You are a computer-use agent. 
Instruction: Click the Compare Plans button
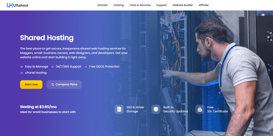point(64,85)
